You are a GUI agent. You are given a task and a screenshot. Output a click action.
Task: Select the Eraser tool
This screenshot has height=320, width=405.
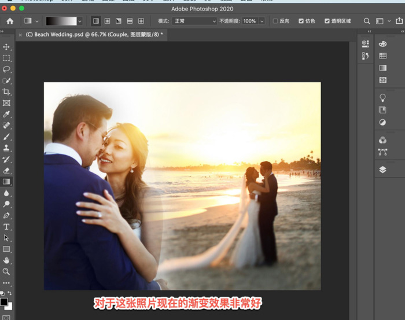click(6, 171)
